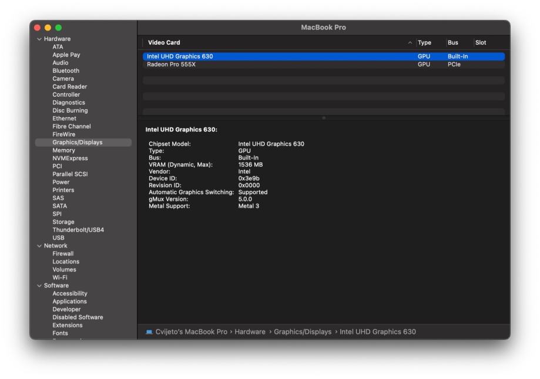This screenshot has width=540, height=379.
Task: Select Wi-Fi under Network
Action: pyautogui.click(x=59, y=278)
